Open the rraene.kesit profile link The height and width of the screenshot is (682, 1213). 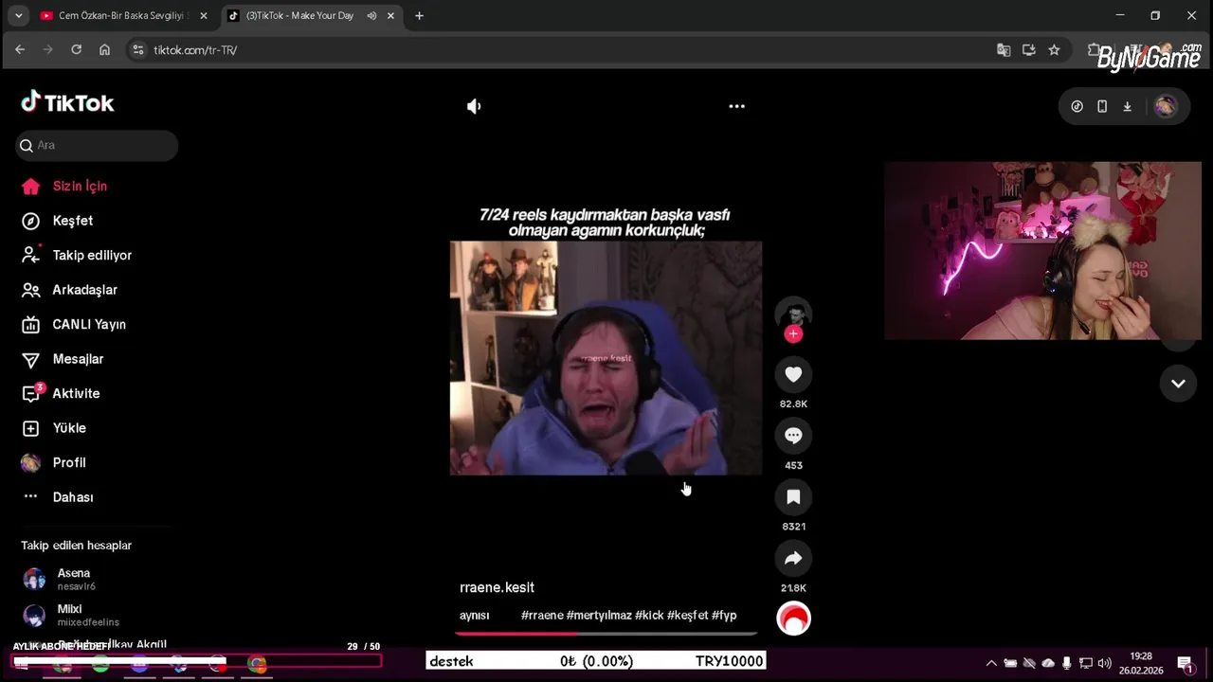click(497, 587)
